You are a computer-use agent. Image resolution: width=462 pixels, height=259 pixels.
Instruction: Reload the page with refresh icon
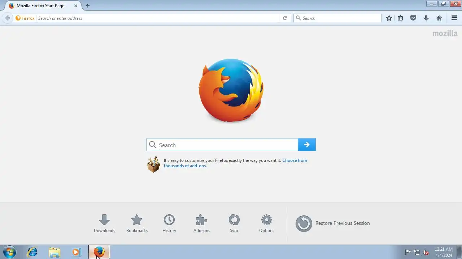pyautogui.click(x=285, y=18)
